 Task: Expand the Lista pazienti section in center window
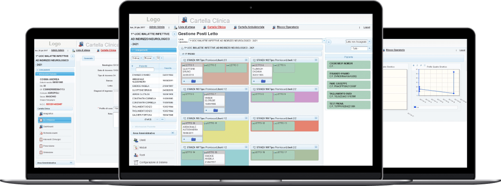coord(153,50)
